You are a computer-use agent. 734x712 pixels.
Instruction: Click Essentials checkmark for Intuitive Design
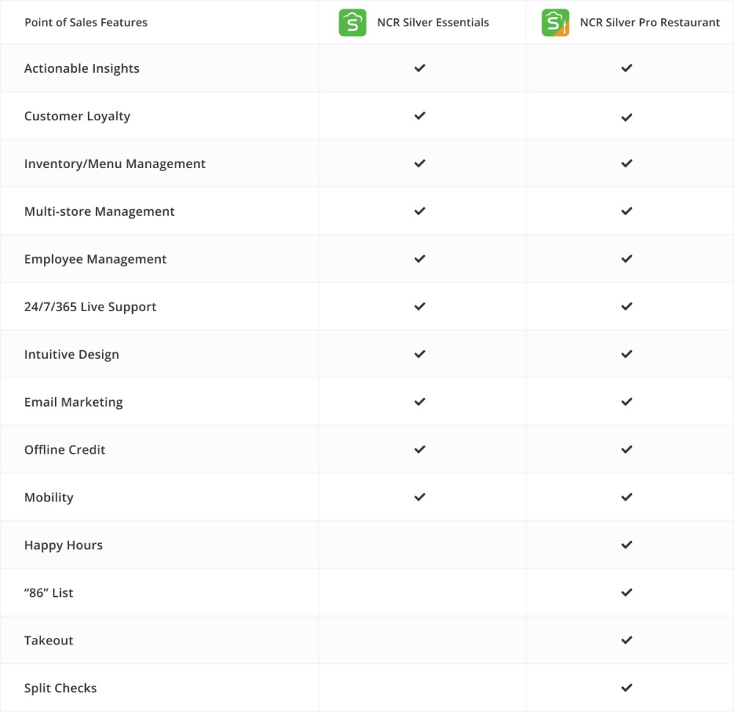(x=420, y=355)
